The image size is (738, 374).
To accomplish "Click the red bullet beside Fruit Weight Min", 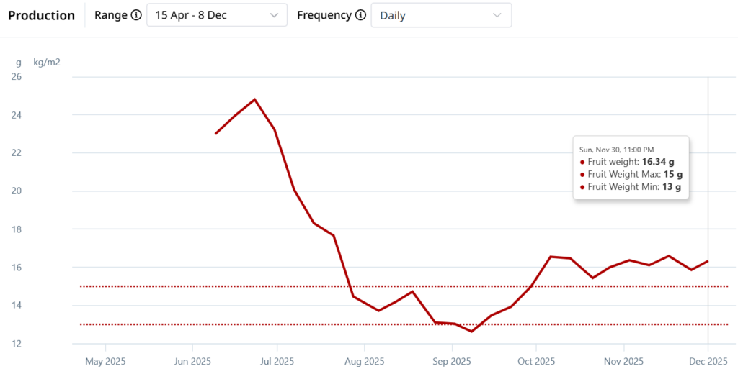I will [582, 187].
